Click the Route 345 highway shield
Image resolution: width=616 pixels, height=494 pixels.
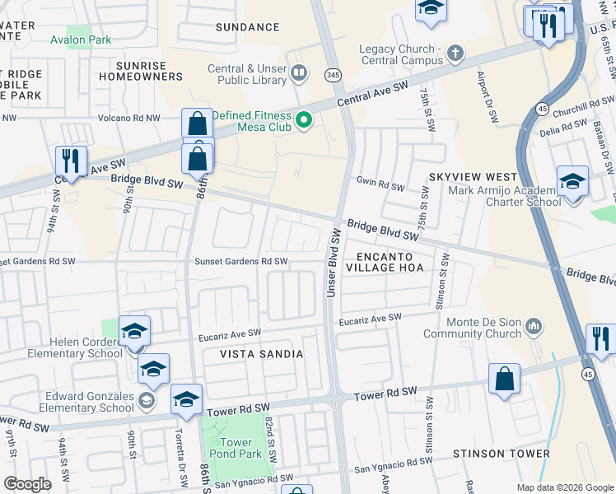click(x=333, y=75)
